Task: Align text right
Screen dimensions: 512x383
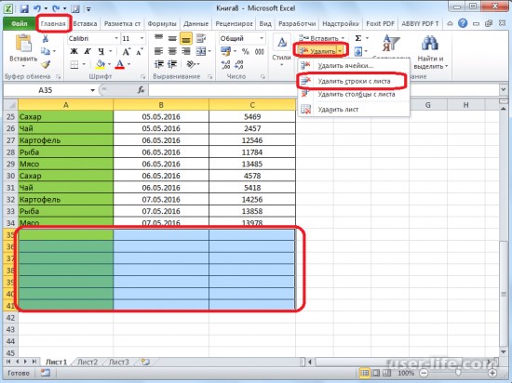Action: point(186,51)
